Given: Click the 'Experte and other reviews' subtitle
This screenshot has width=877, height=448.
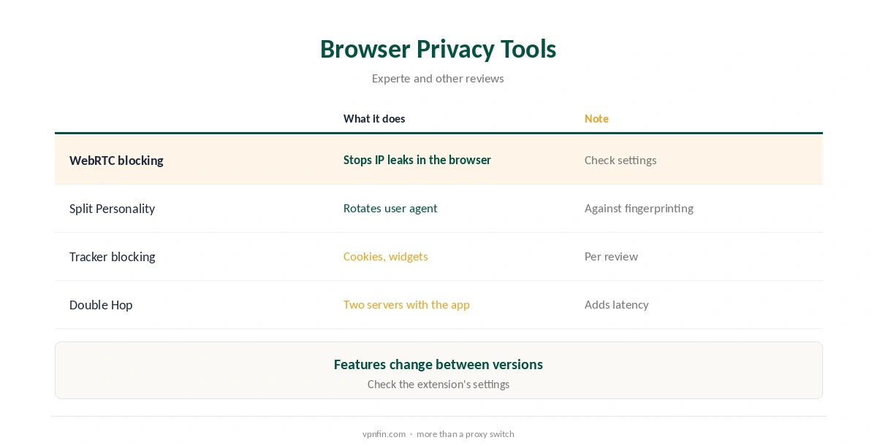Looking at the screenshot, I should 438,78.
